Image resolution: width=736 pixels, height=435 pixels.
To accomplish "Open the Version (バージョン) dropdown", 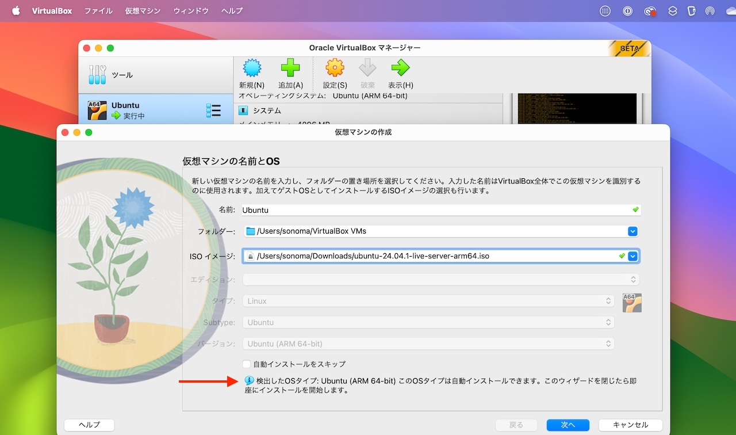I will 428,344.
